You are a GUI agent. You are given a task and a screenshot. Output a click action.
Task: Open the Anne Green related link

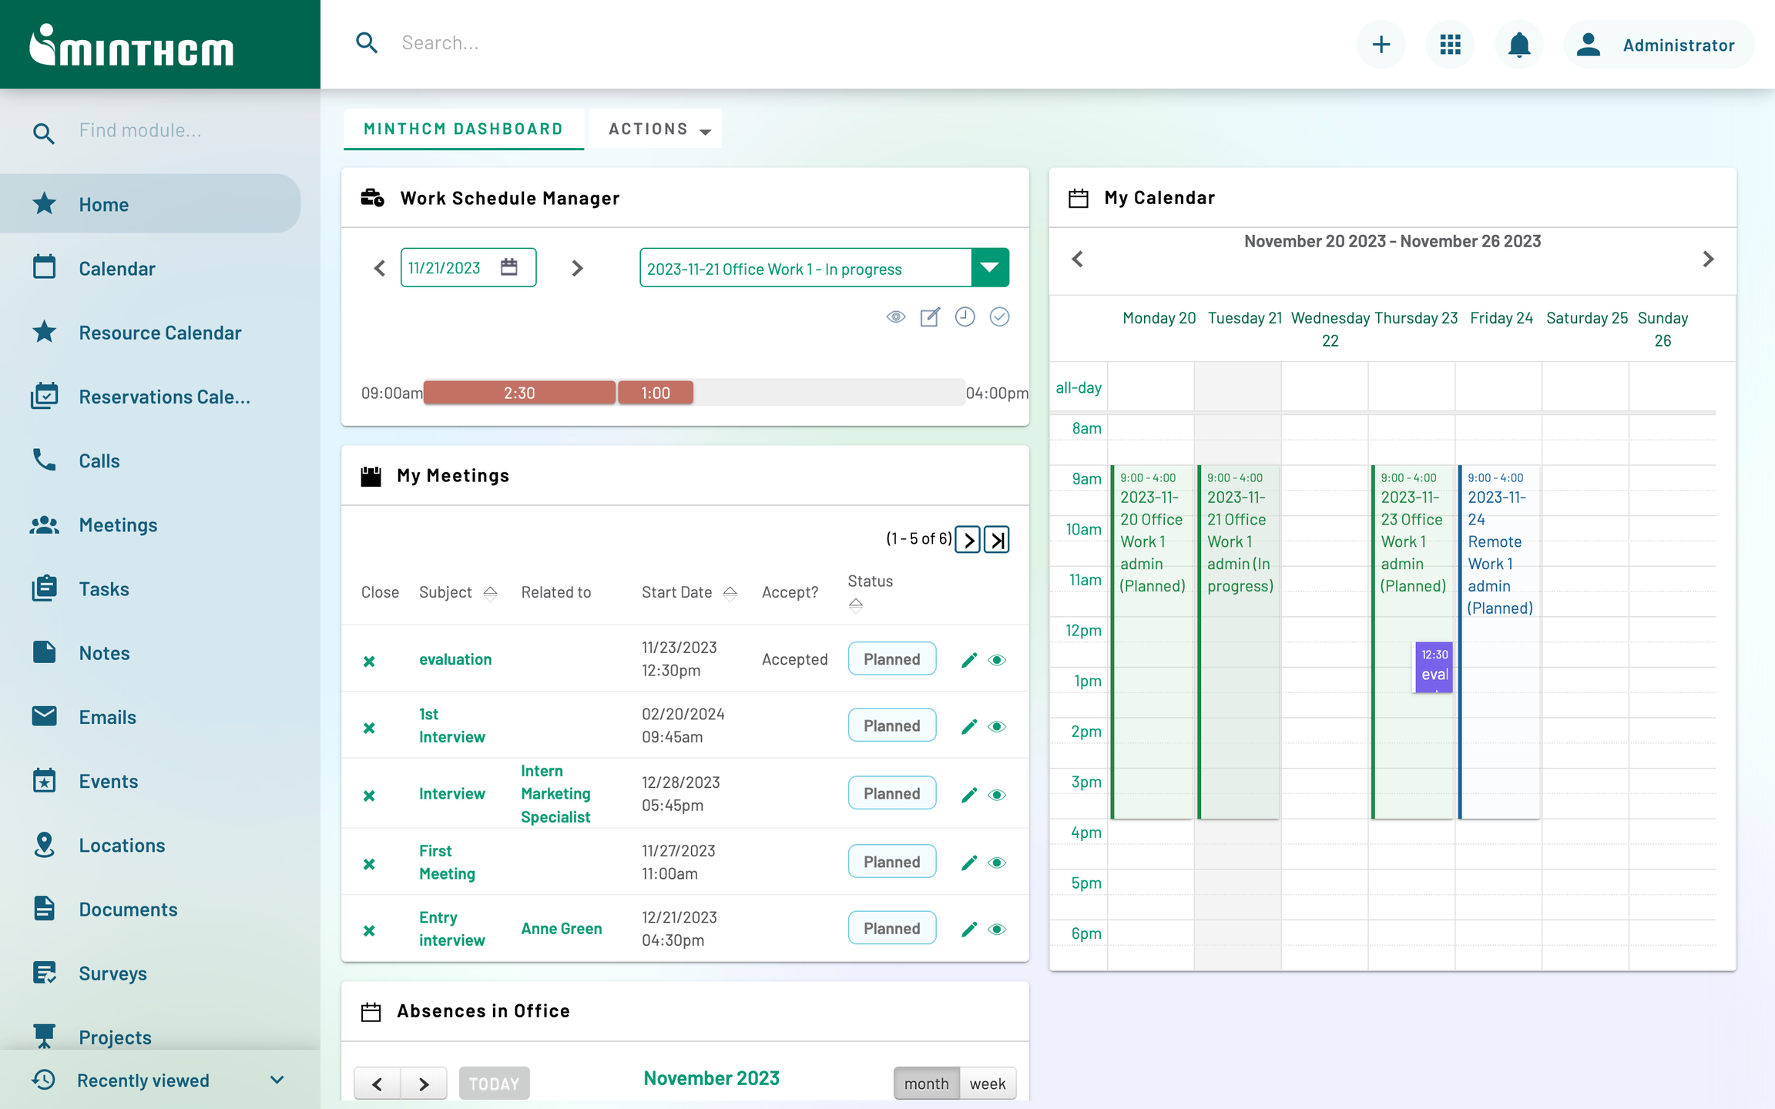tap(561, 929)
